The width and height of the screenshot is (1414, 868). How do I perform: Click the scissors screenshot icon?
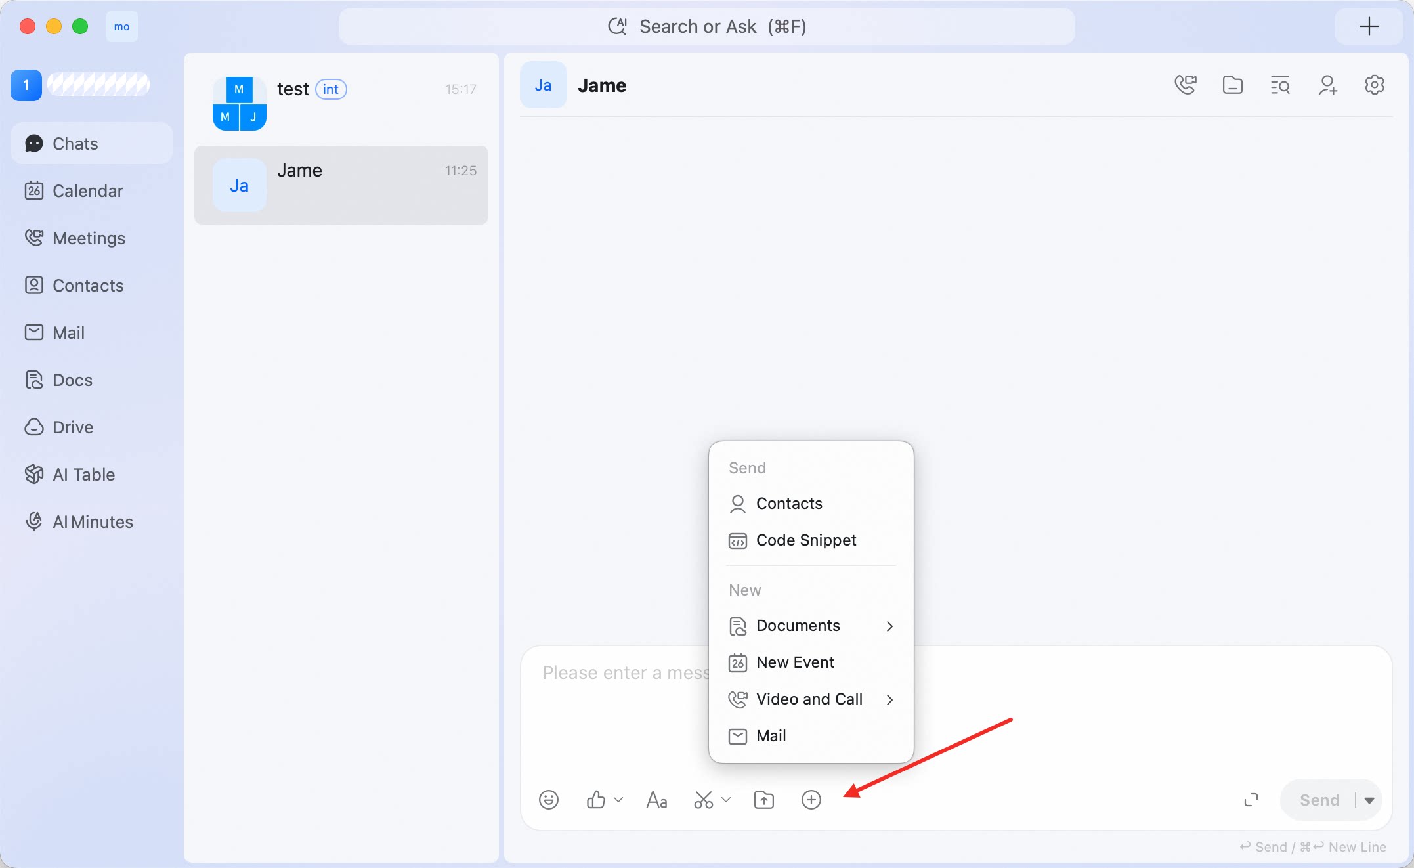point(704,800)
